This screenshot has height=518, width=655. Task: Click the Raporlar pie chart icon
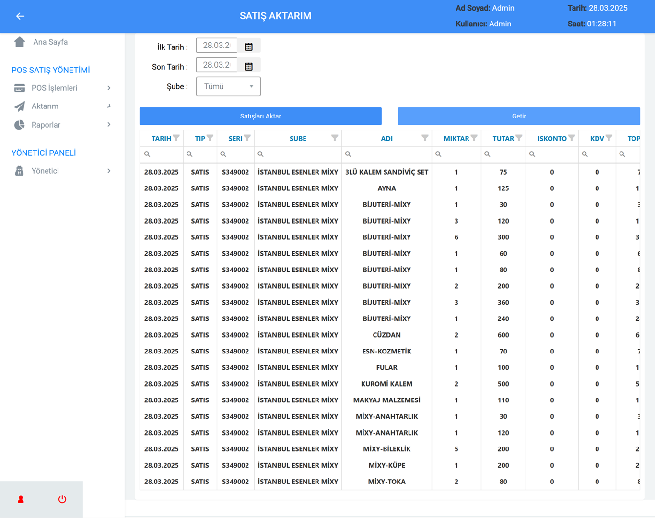20,125
